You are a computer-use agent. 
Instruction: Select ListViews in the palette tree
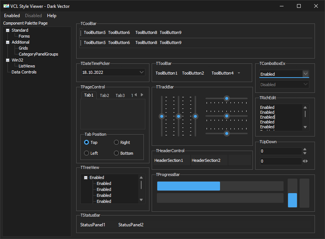pyautogui.click(x=27, y=66)
